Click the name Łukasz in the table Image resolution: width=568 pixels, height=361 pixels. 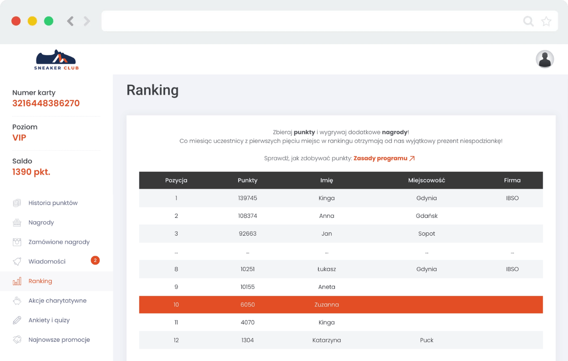pyautogui.click(x=327, y=269)
